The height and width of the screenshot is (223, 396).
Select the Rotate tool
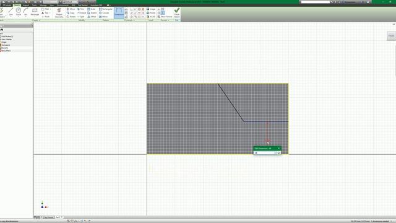71,17
